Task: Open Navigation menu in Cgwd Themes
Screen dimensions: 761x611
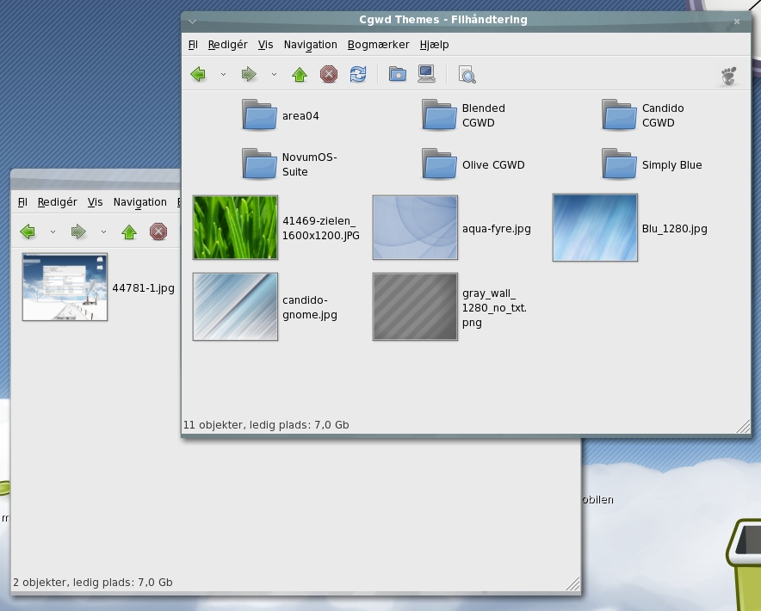Action: tap(311, 45)
